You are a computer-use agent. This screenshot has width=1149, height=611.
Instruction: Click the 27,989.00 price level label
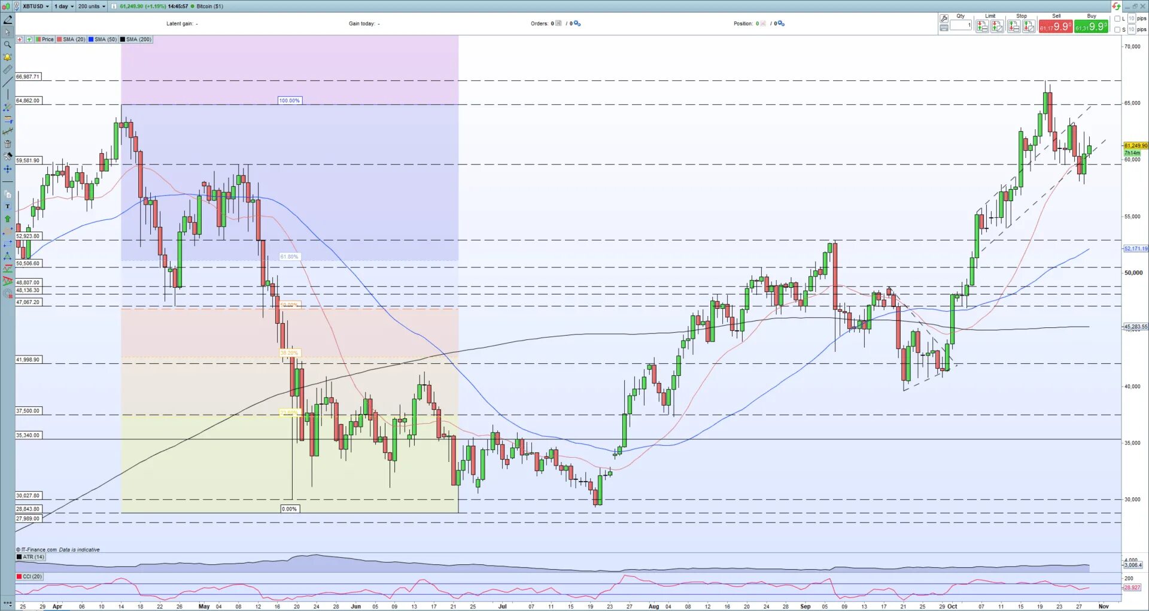pyautogui.click(x=28, y=519)
